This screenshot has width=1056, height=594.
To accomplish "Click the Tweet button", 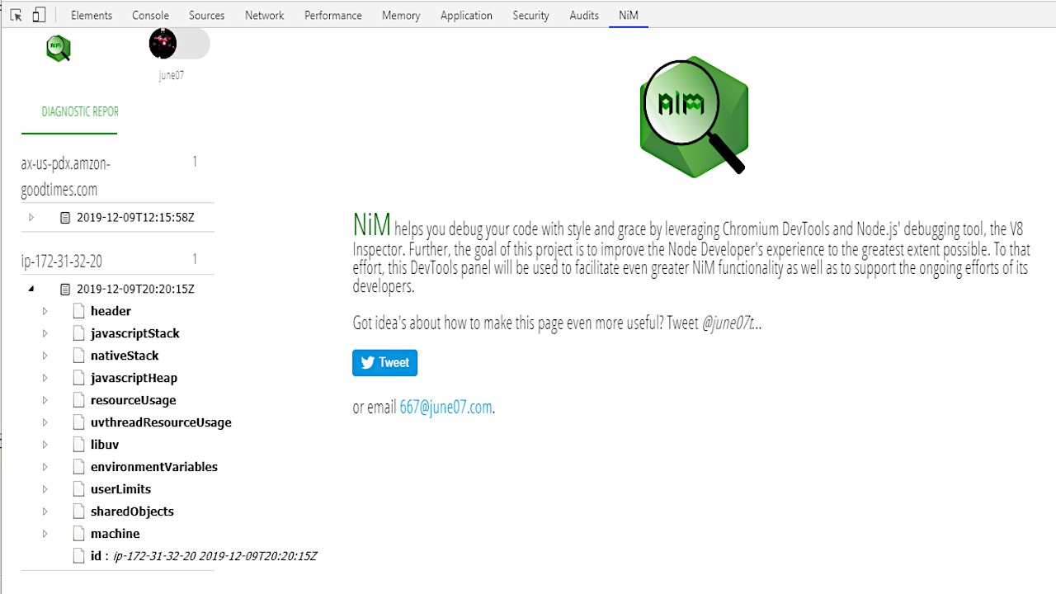I will point(384,363).
